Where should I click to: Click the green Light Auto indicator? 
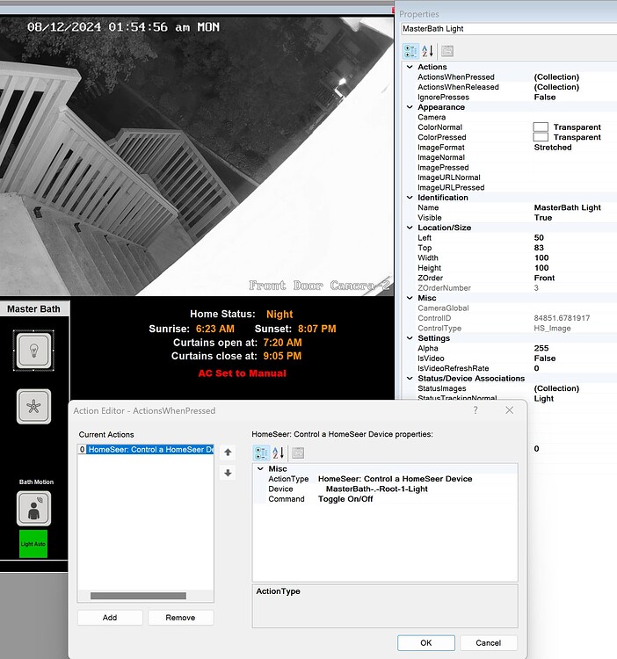[33, 544]
